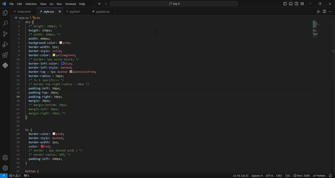Click the Day 9 command center search box
Viewport: 335px width, 178px height.
[x=174, y=4]
